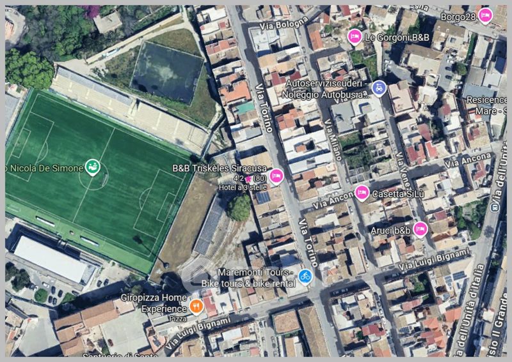This screenshot has height=362, width=512.
Task: Click the Casetta SiLù name label
Action: click(x=398, y=194)
